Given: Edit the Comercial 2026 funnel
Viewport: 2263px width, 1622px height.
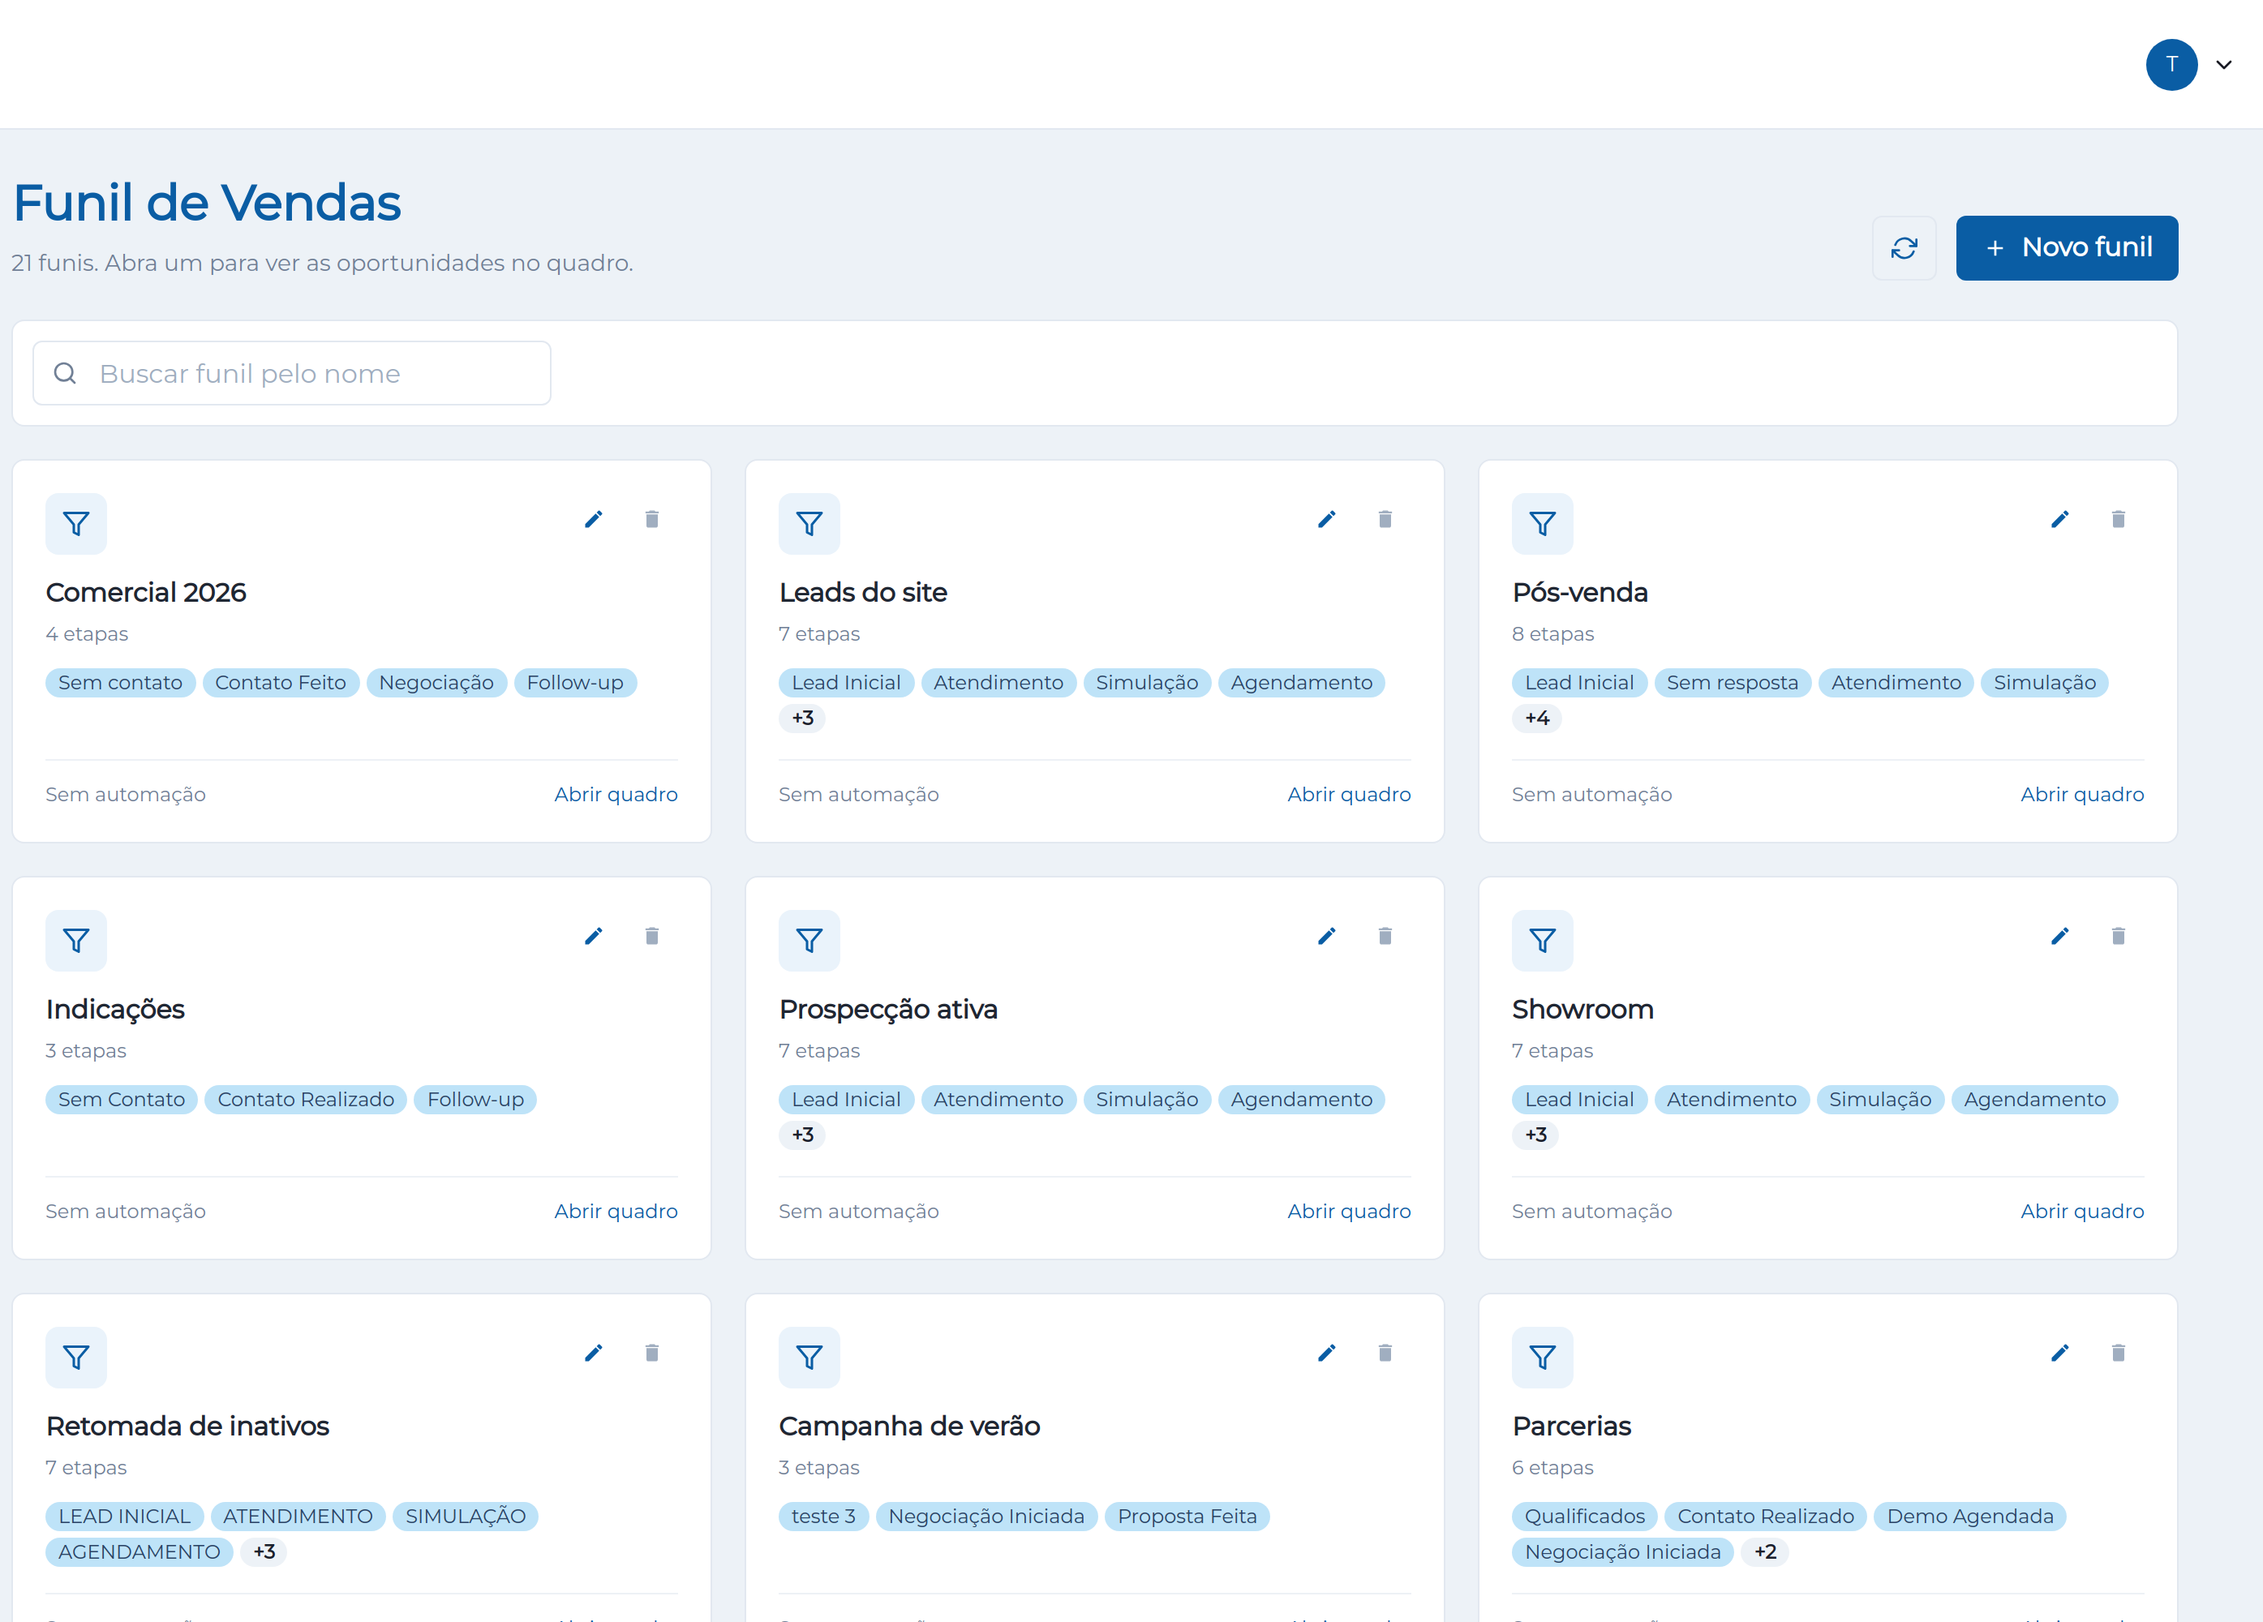Looking at the screenshot, I should click(594, 520).
